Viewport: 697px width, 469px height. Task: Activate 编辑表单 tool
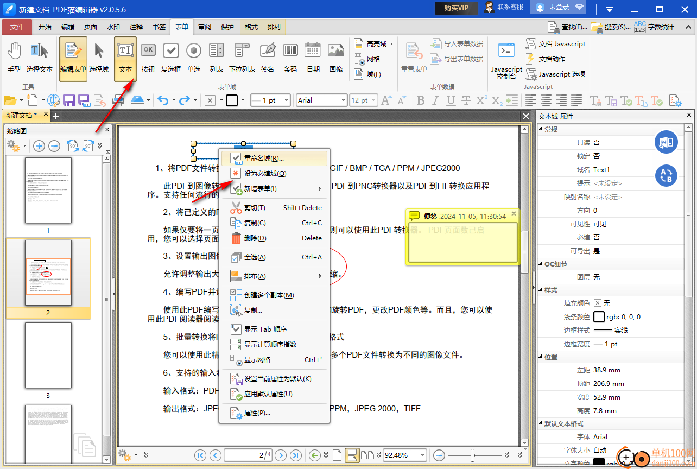click(73, 59)
